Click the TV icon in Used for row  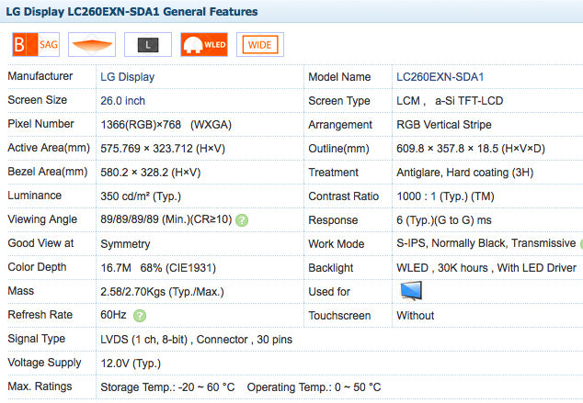pos(411,291)
